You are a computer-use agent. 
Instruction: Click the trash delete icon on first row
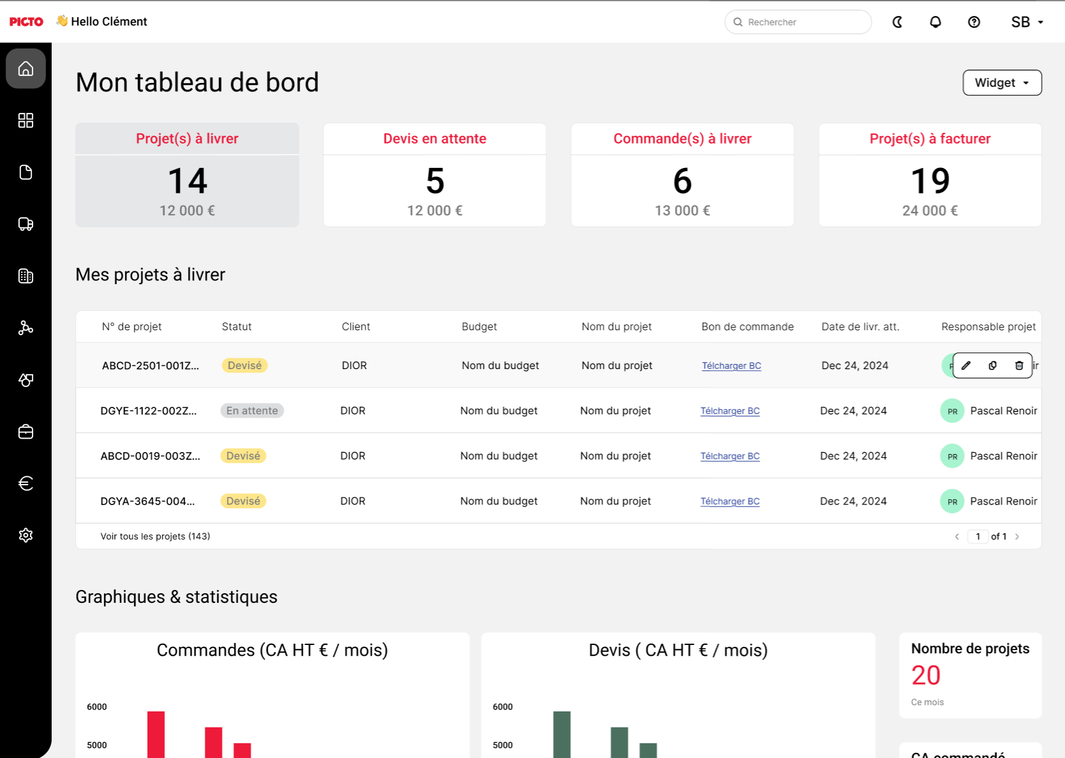[1019, 366]
